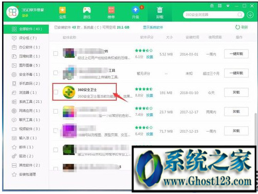Check the box for the 71.7 MB software row
The image size is (258, 194).
(x=56, y=131)
